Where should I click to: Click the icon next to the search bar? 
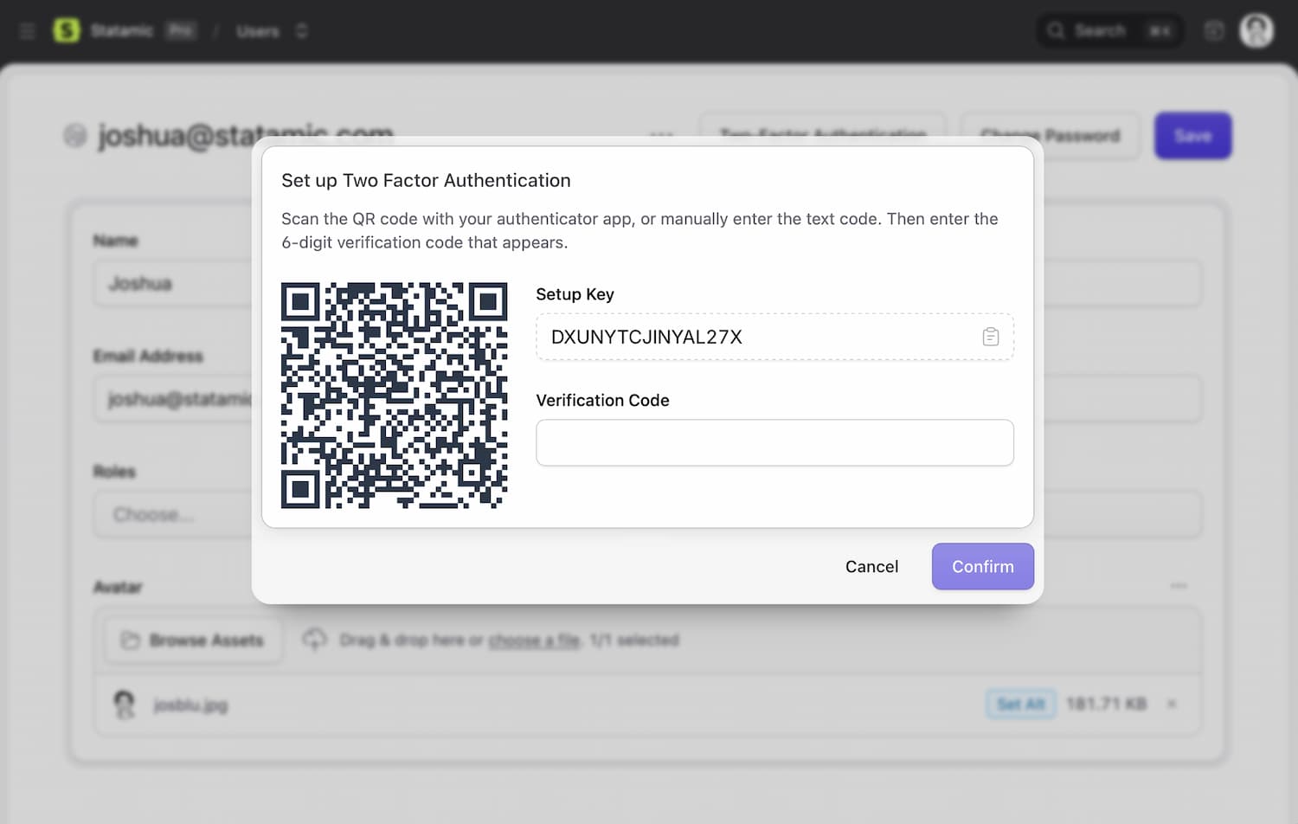[x=1213, y=31]
